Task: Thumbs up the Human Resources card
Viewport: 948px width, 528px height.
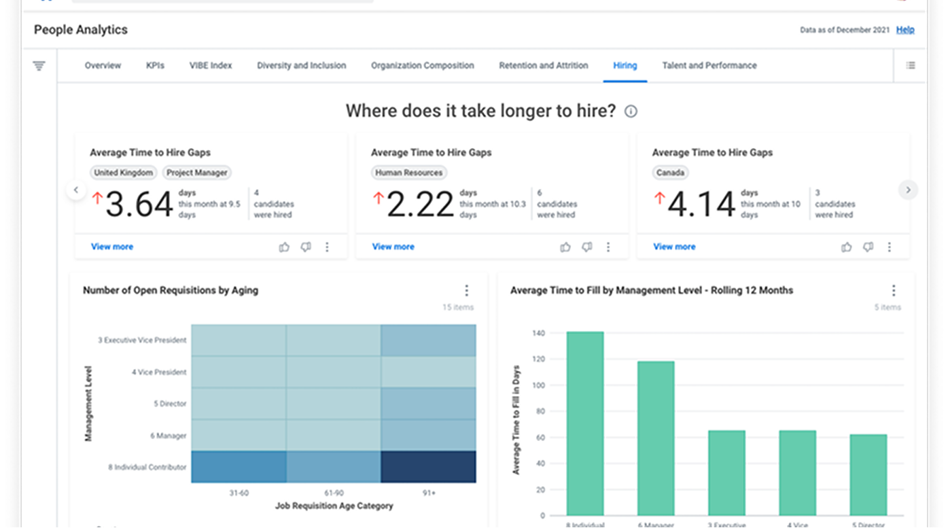Action: pyautogui.click(x=565, y=247)
